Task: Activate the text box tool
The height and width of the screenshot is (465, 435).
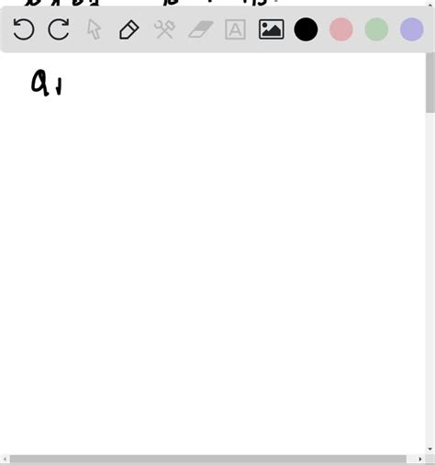Action: tap(235, 29)
